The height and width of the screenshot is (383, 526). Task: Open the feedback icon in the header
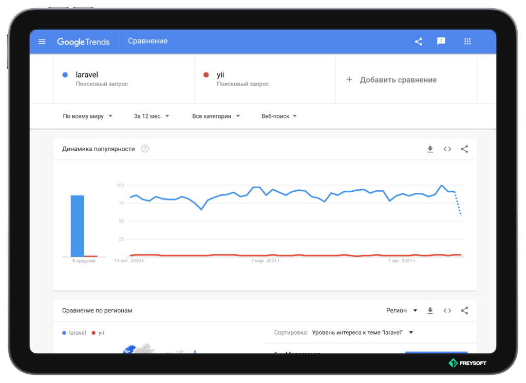tap(441, 41)
